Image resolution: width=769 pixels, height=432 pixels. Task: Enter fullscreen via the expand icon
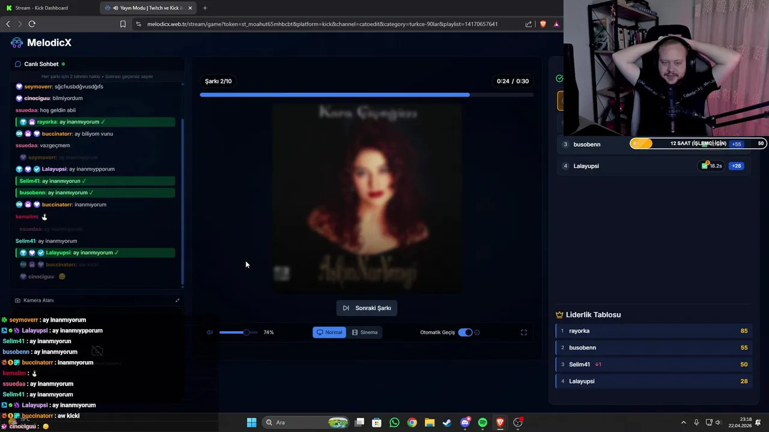click(524, 332)
